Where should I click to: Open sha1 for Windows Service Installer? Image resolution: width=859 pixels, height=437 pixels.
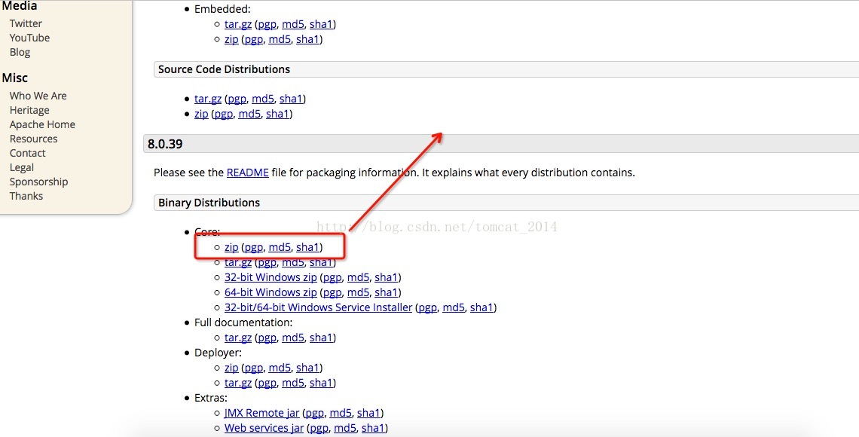point(481,307)
